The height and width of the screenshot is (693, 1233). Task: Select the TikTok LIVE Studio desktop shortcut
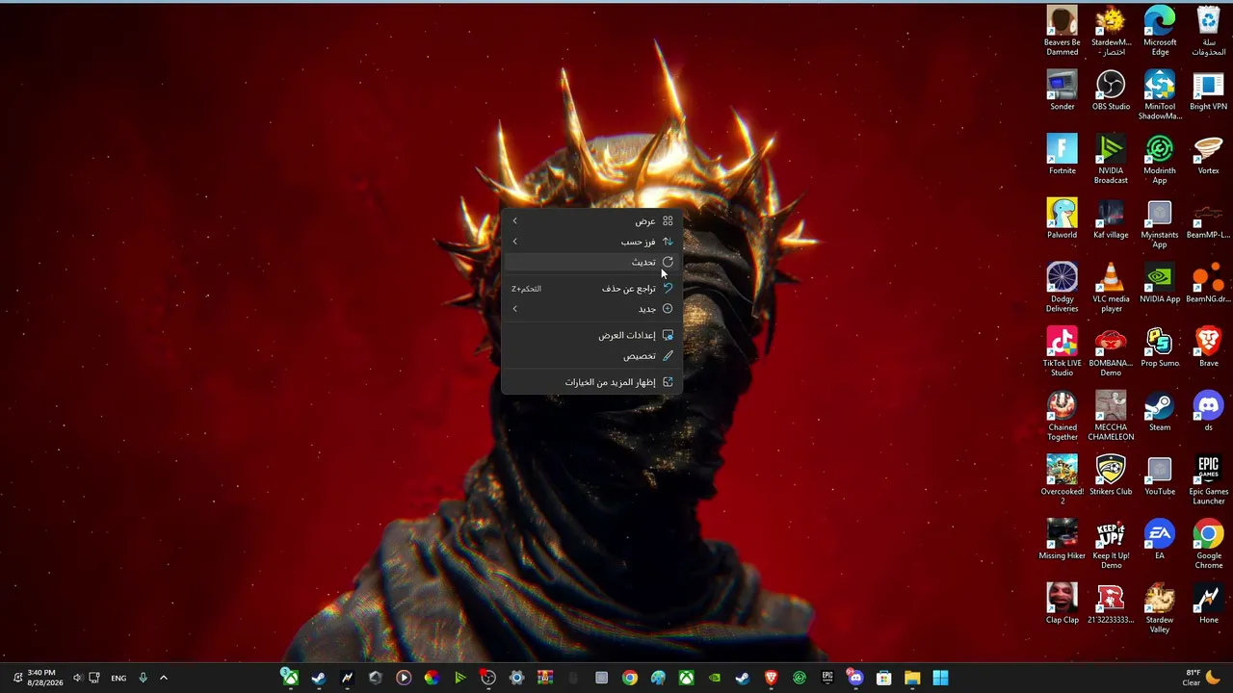point(1062,351)
